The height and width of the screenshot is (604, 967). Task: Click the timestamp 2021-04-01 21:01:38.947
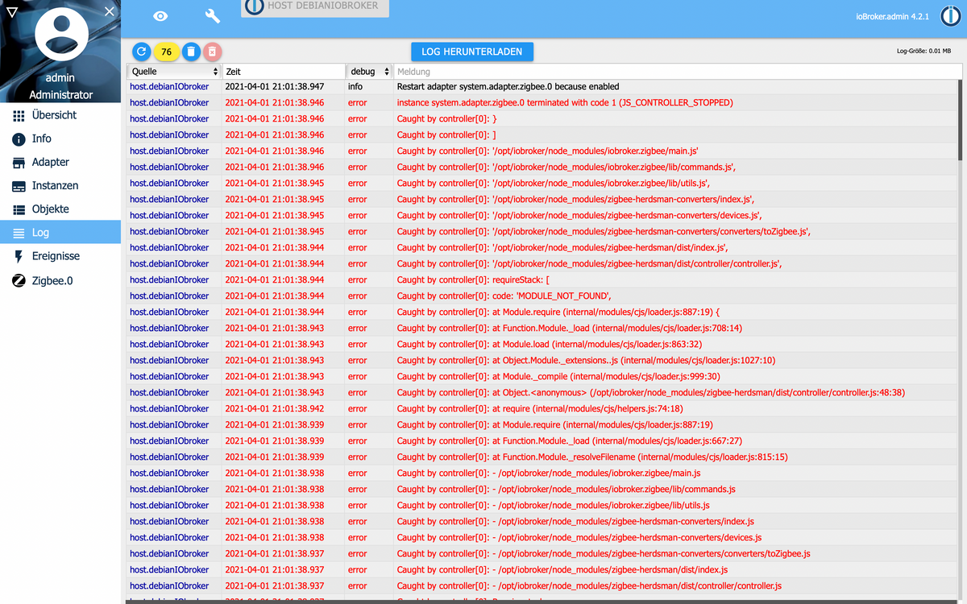click(x=274, y=86)
